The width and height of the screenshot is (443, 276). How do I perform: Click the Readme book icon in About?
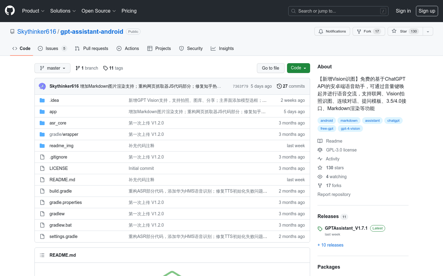point(320,141)
